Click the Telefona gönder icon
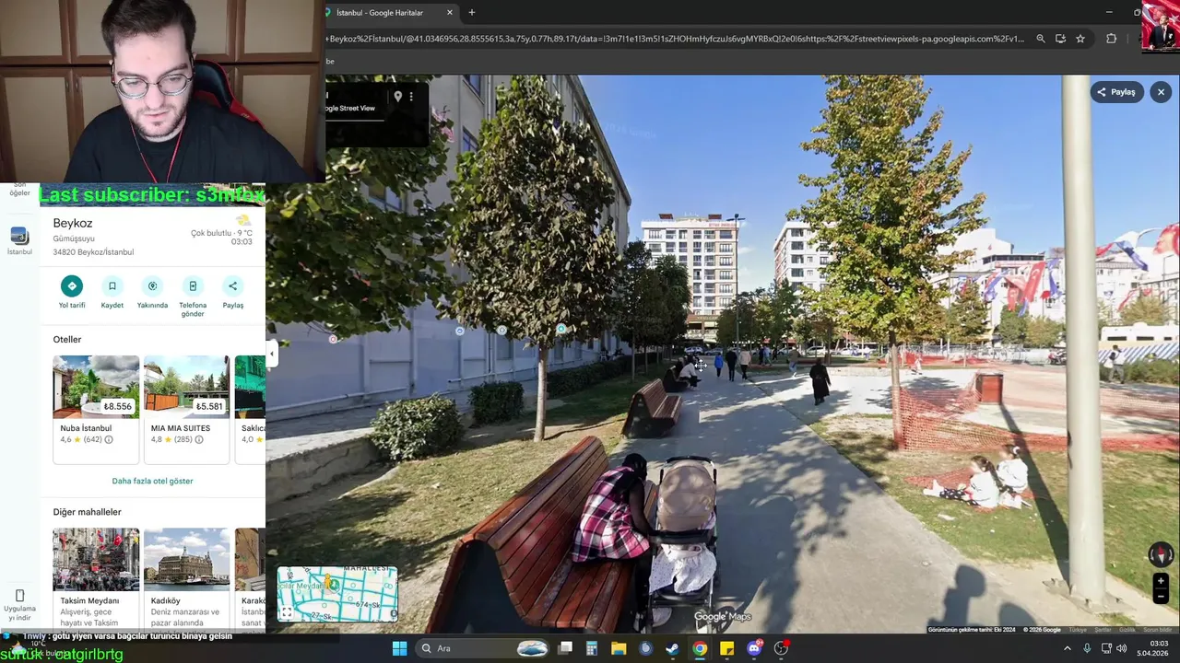Viewport: 1180px width, 663px height. point(193,285)
